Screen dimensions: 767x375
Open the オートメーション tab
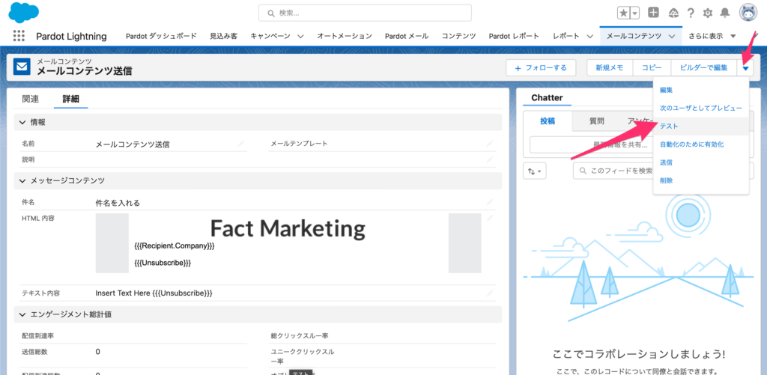(x=345, y=36)
